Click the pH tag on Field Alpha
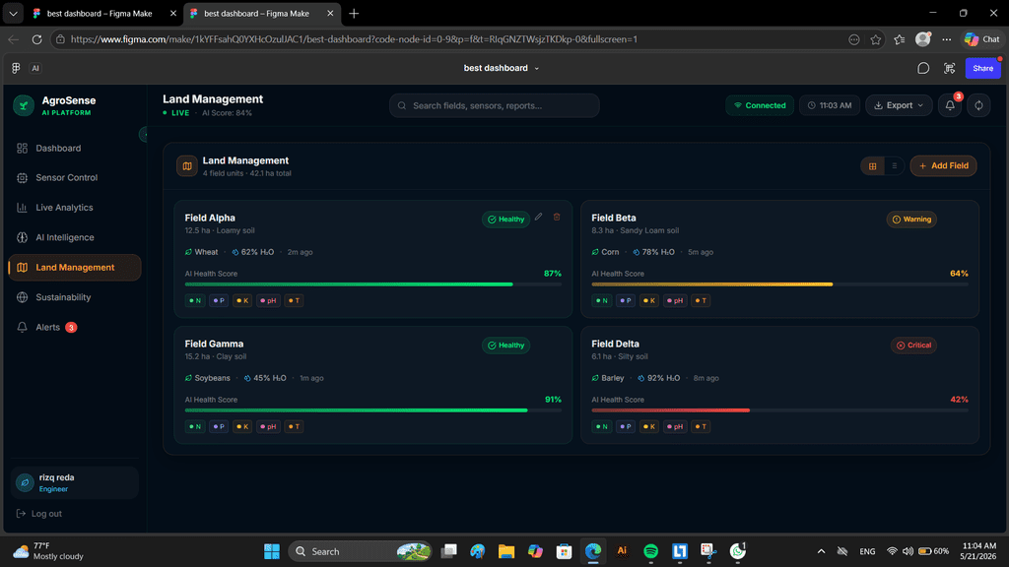The width and height of the screenshot is (1009, 567). [x=268, y=300]
